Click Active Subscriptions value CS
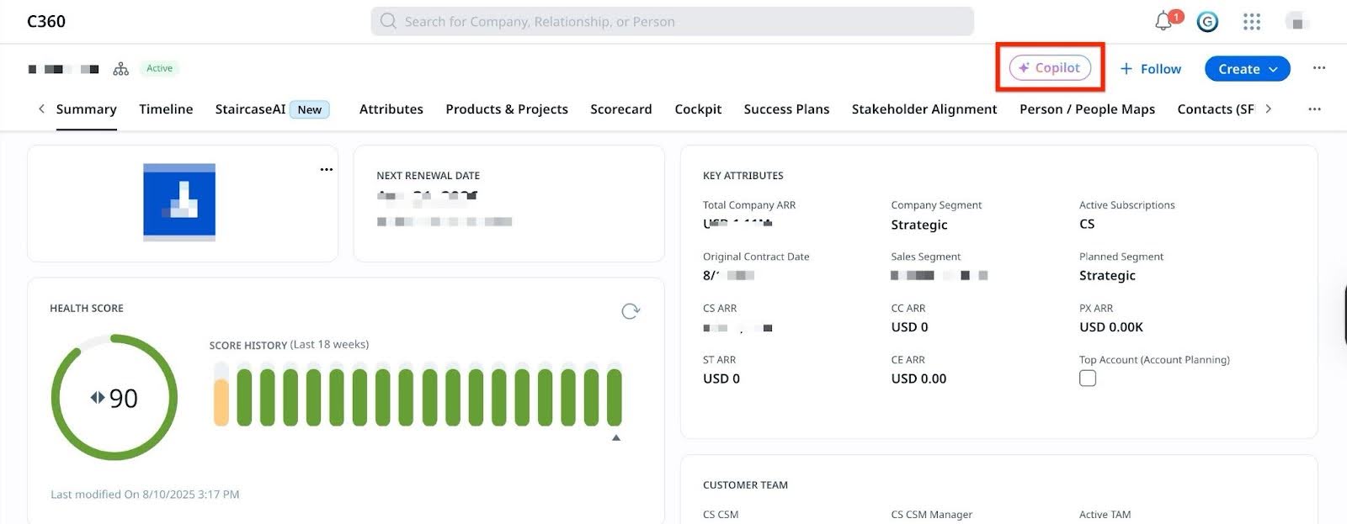The image size is (1347, 524). click(1087, 224)
